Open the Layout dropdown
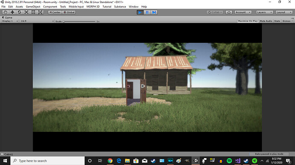 click(x=284, y=12)
